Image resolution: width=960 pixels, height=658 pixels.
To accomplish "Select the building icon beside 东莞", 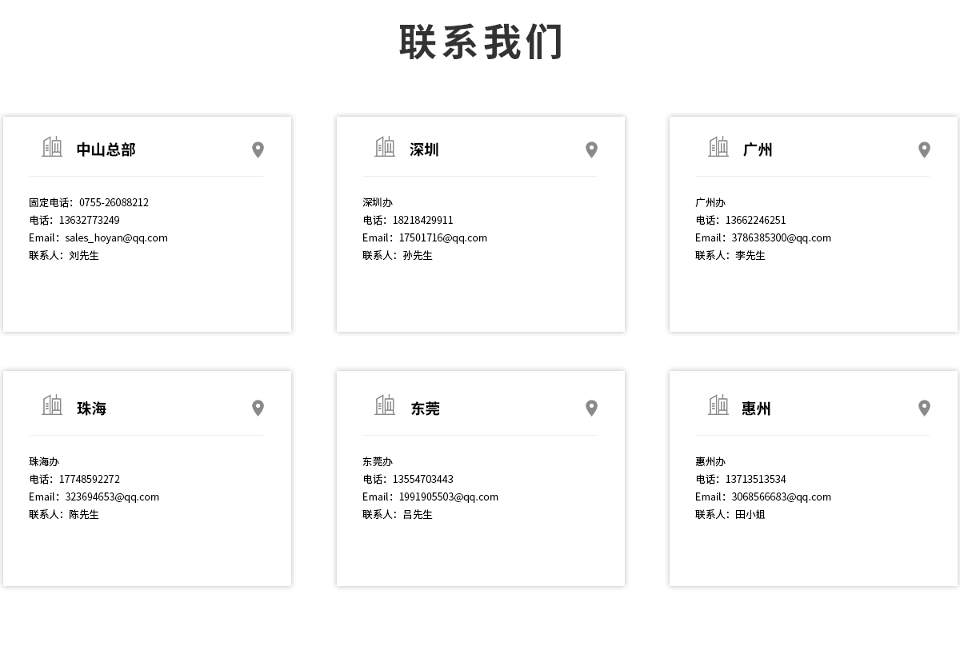I will point(385,405).
